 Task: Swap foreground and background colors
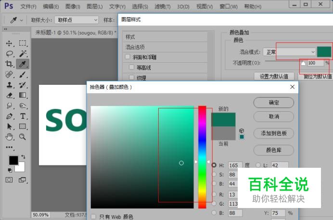pos(23,157)
